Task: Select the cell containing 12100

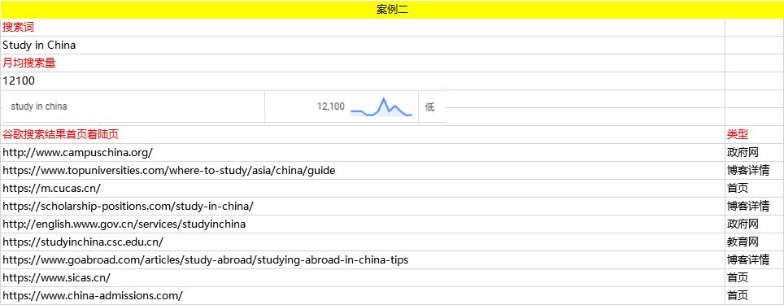Action: 363,81
